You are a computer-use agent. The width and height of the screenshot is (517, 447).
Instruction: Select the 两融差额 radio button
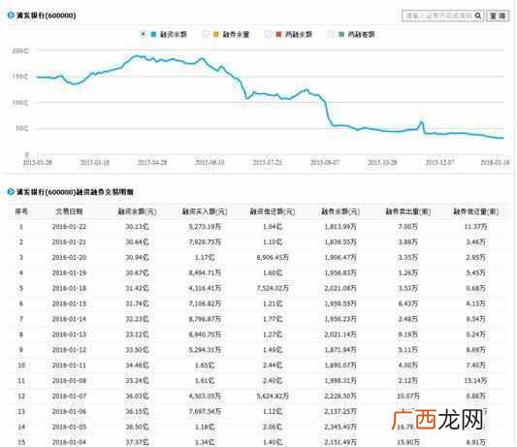click(x=331, y=34)
